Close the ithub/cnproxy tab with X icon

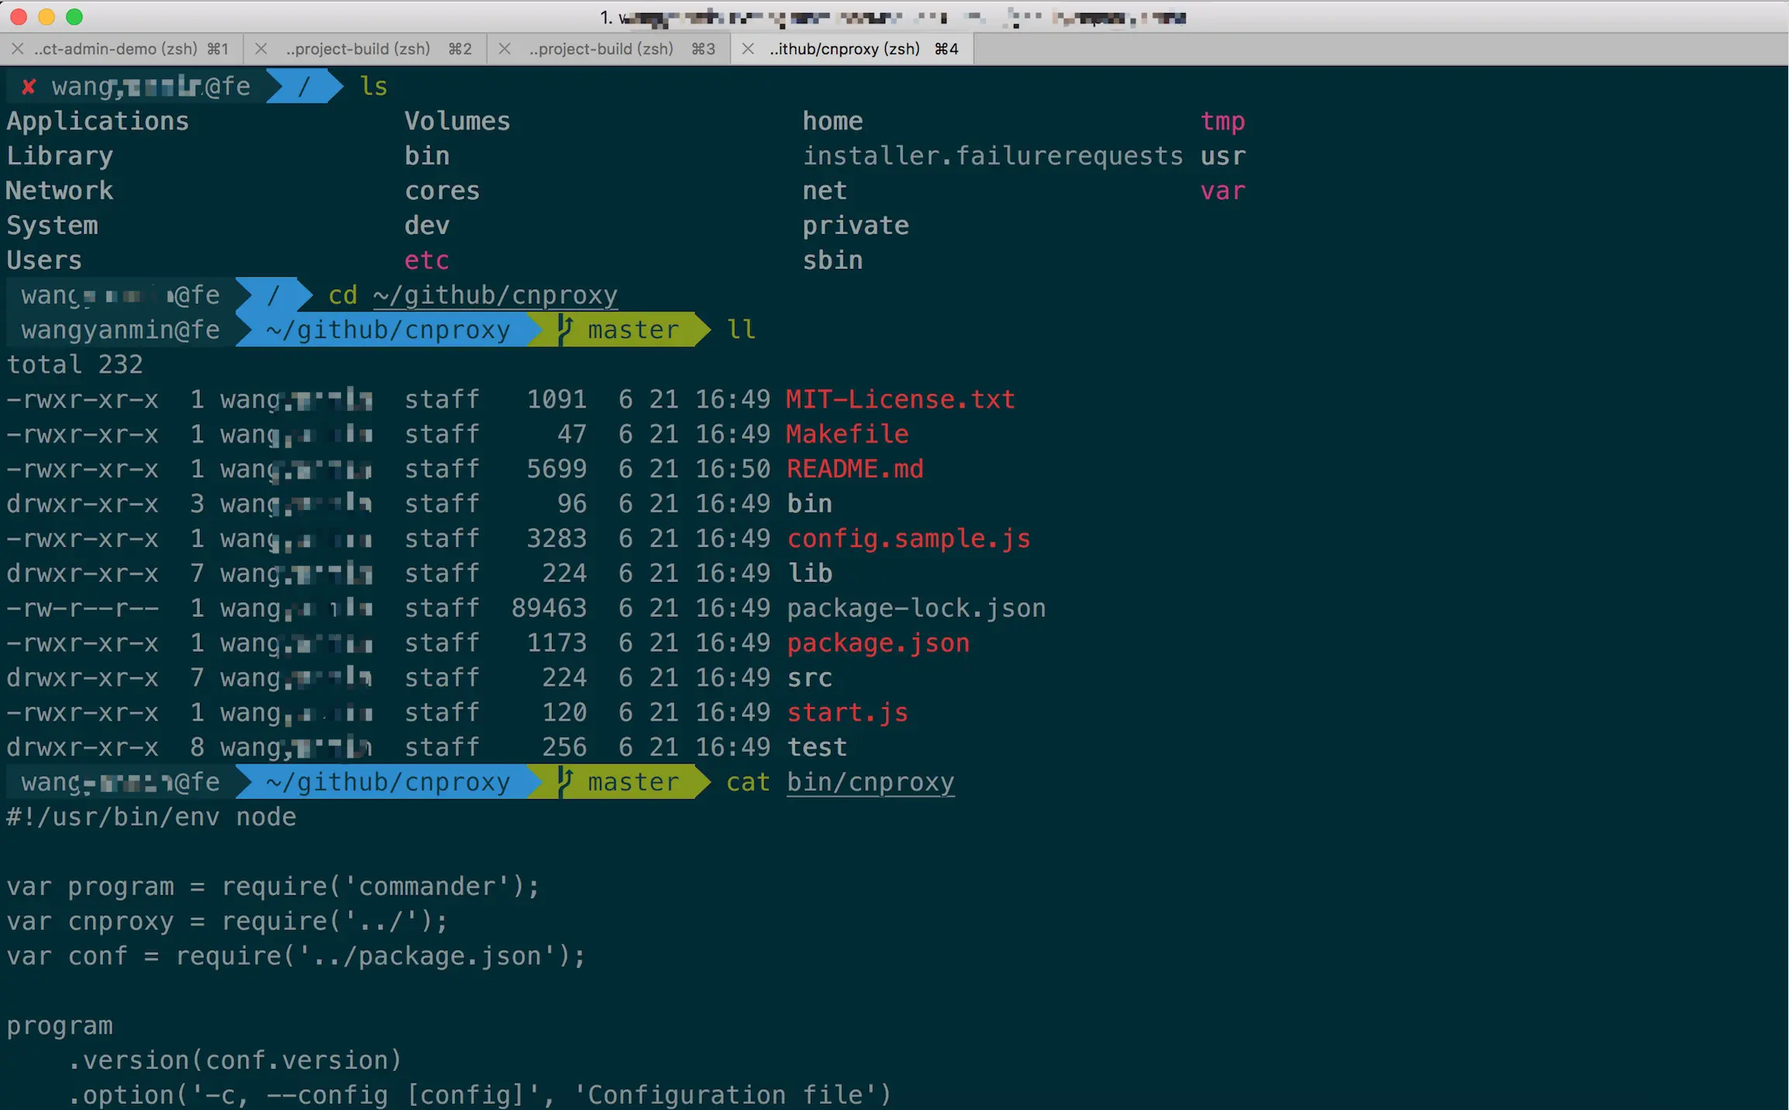tap(748, 49)
